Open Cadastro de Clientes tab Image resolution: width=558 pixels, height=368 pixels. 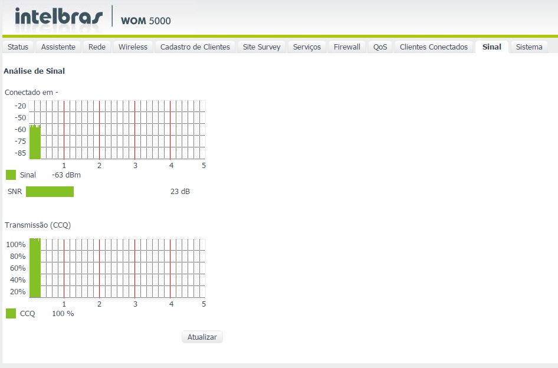pyautogui.click(x=195, y=47)
